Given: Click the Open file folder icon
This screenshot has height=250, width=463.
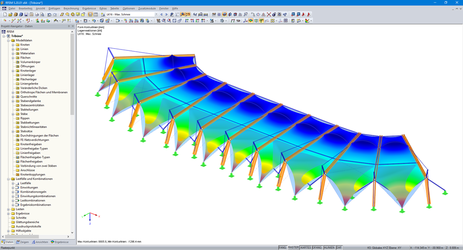Looking at the screenshot, I should [x=10, y=14].
